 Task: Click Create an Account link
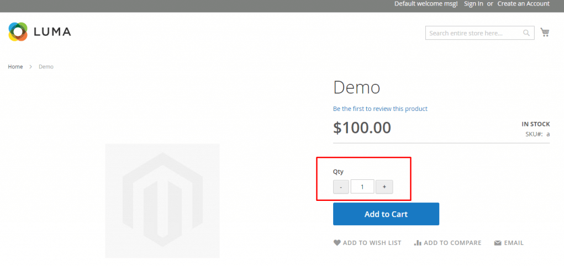(x=523, y=4)
